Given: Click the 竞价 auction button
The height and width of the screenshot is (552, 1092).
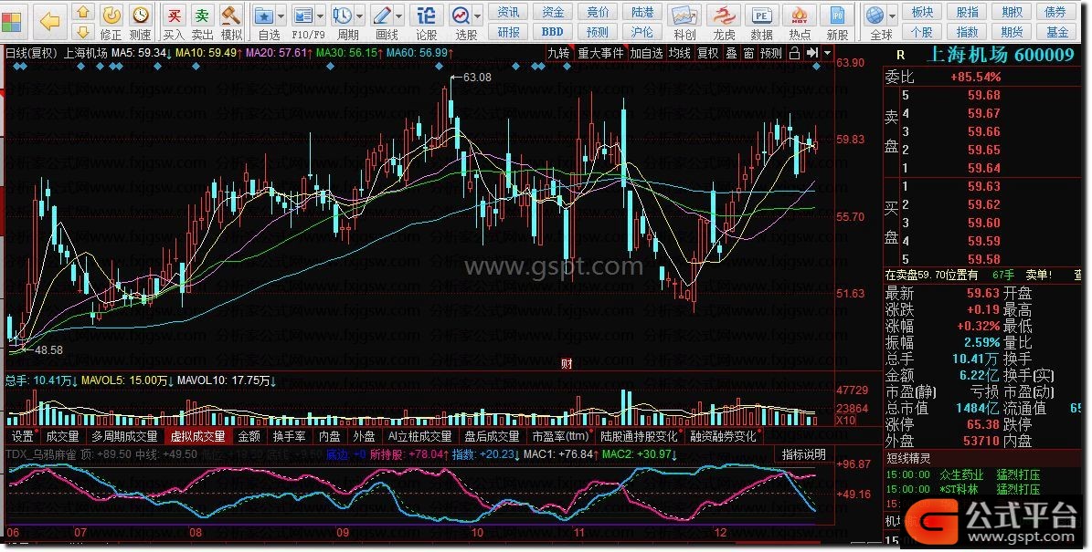Looking at the screenshot, I should pos(598,12).
